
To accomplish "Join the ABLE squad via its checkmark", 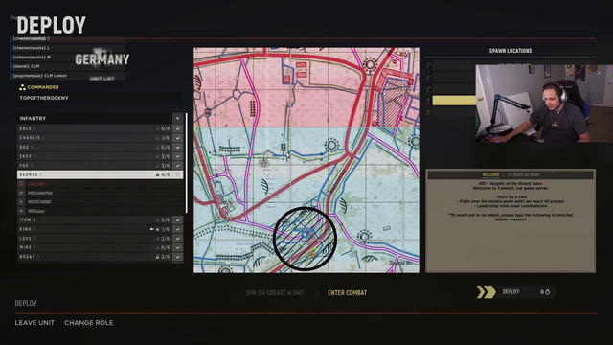I will [178, 128].
